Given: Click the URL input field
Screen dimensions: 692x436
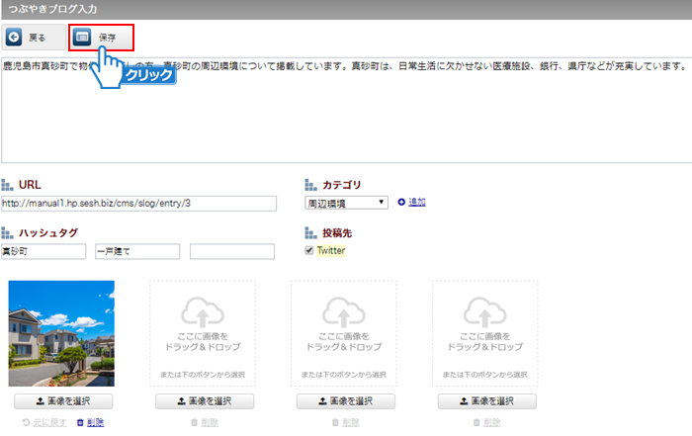Looking at the screenshot, I should tap(138, 204).
